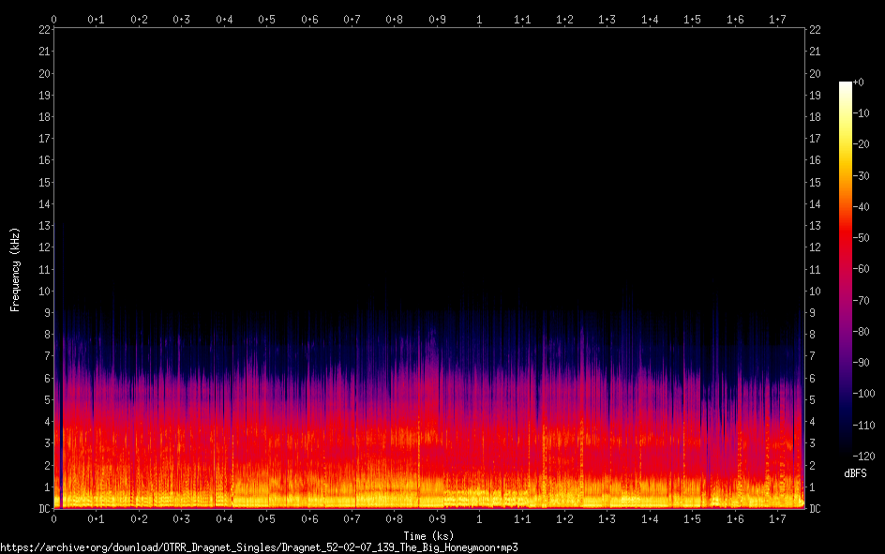The image size is (885, 554).
Task: Click the 10 label on right frequency axis
Action: pyautogui.click(x=815, y=292)
